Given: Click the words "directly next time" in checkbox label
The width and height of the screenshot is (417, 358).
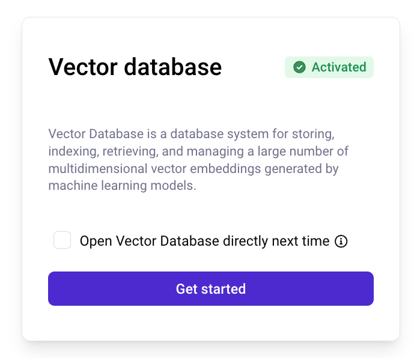Looking at the screenshot, I should click(x=276, y=241).
